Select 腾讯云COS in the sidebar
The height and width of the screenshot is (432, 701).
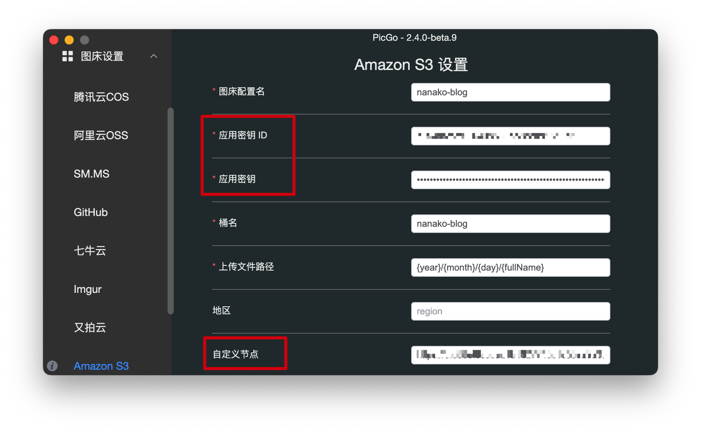(x=101, y=97)
